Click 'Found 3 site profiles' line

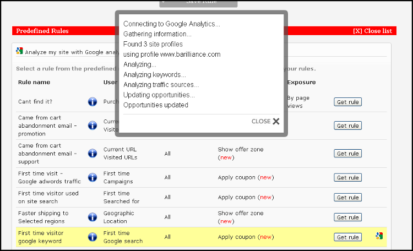click(153, 44)
